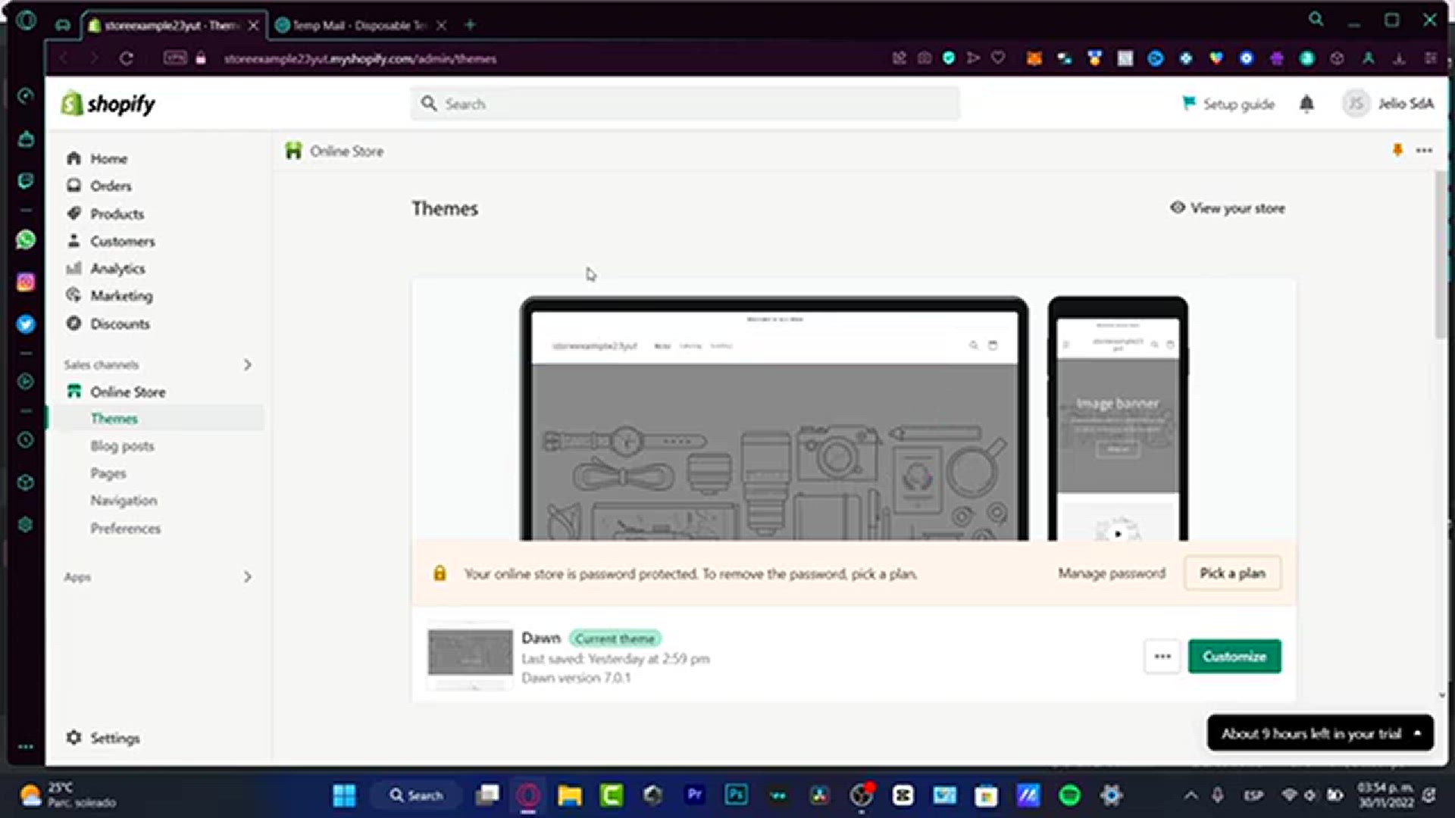Open Twitter in Opera sidebar

pyautogui.click(x=26, y=324)
